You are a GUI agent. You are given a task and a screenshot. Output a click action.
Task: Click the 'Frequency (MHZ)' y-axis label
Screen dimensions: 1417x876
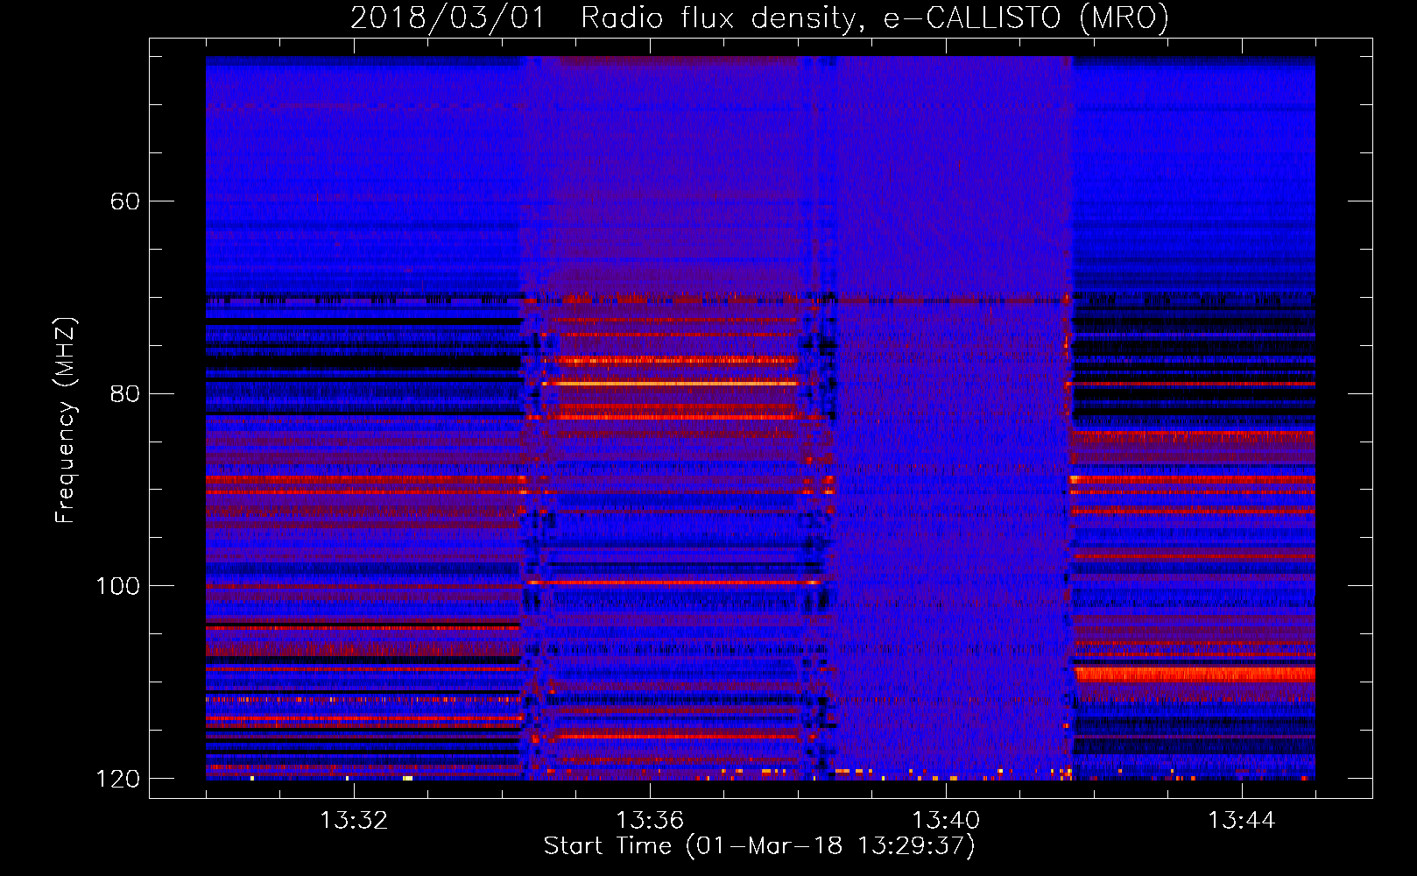pyautogui.click(x=66, y=420)
